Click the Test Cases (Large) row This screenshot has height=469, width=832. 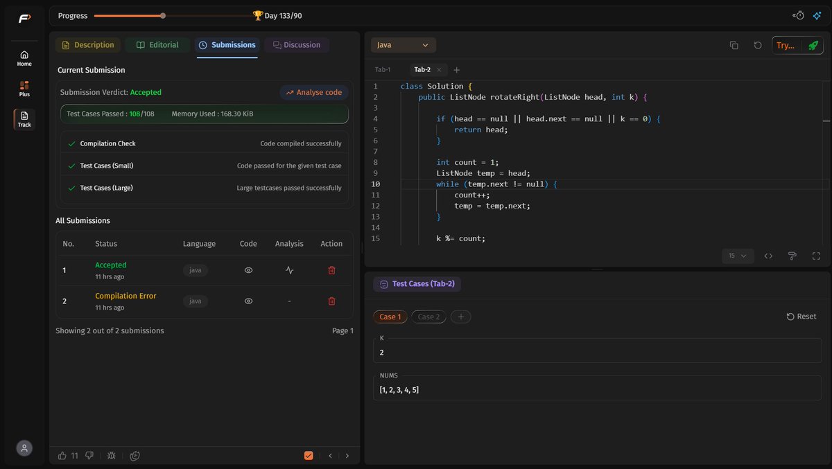coord(205,188)
